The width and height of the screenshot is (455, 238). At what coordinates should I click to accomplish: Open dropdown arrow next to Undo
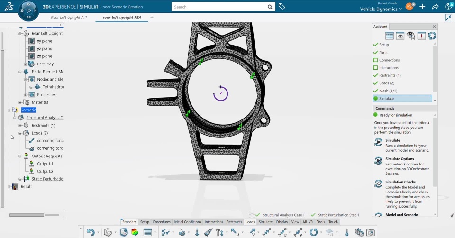tap(98, 232)
